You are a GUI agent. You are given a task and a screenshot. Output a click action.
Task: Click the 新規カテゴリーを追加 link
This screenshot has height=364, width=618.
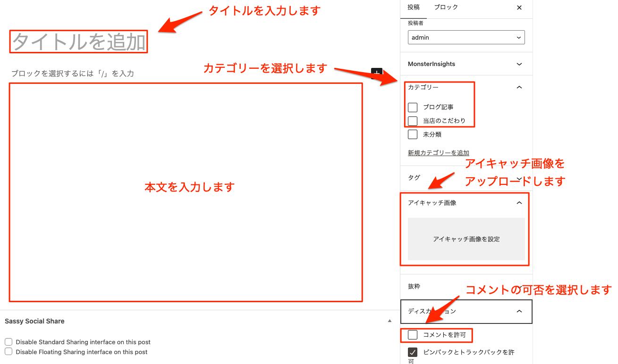(x=438, y=153)
